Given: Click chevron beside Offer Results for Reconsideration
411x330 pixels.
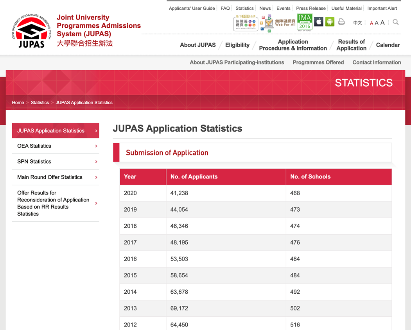Looking at the screenshot, I should [96, 203].
